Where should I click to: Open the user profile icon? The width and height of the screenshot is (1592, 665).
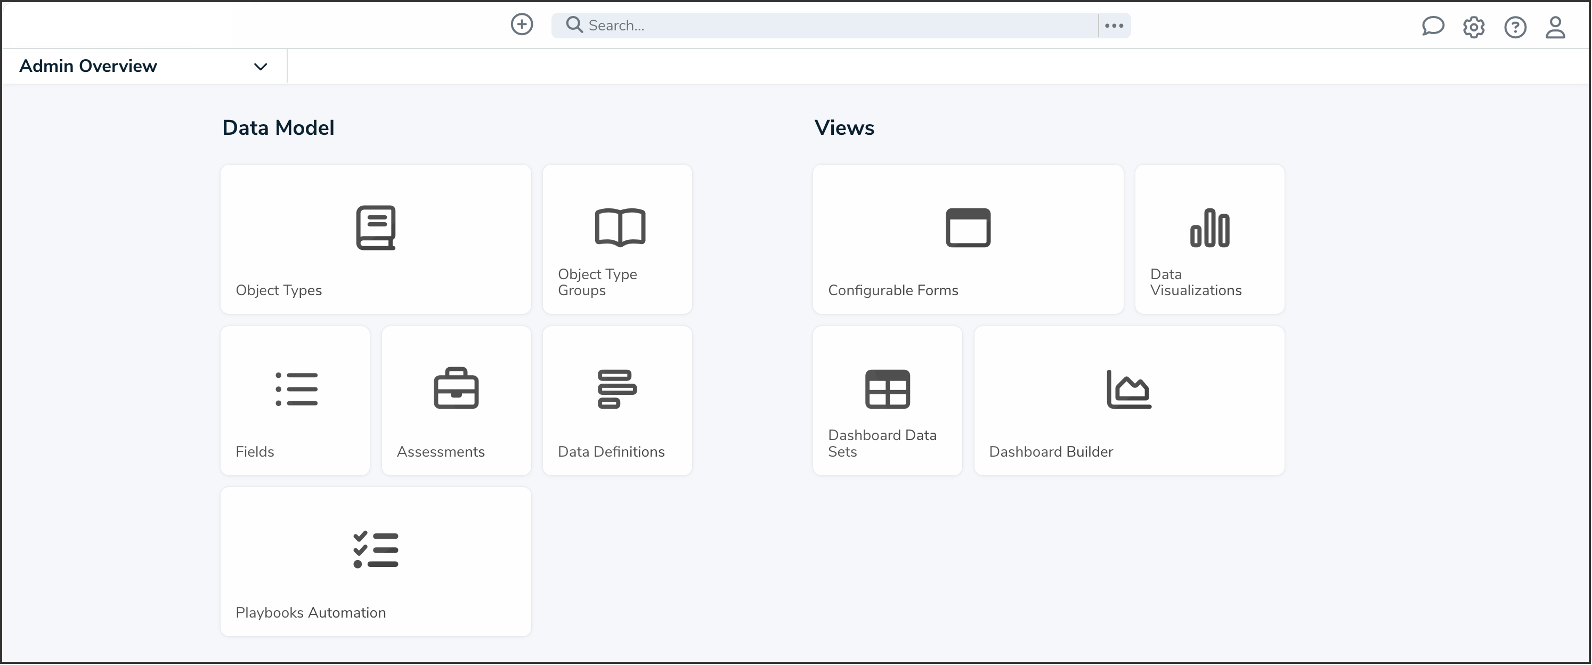1555,27
